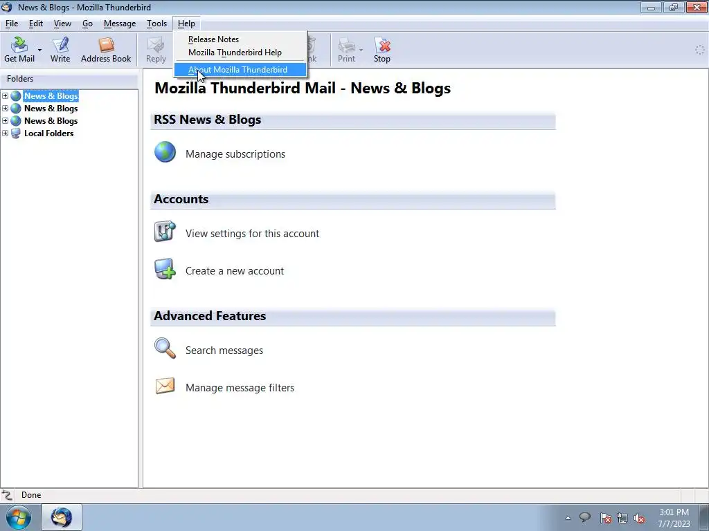Image resolution: width=709 pixels, height=531 pixels.
Task: Click the Thunderbird taskbar button
Action: pos(62,517)
